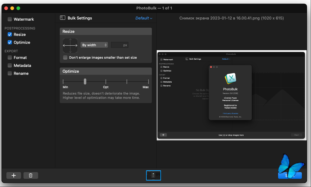311x187 pixels.
Task: Click the Bulk Settings title text
Action: click(x=80, y=18)
